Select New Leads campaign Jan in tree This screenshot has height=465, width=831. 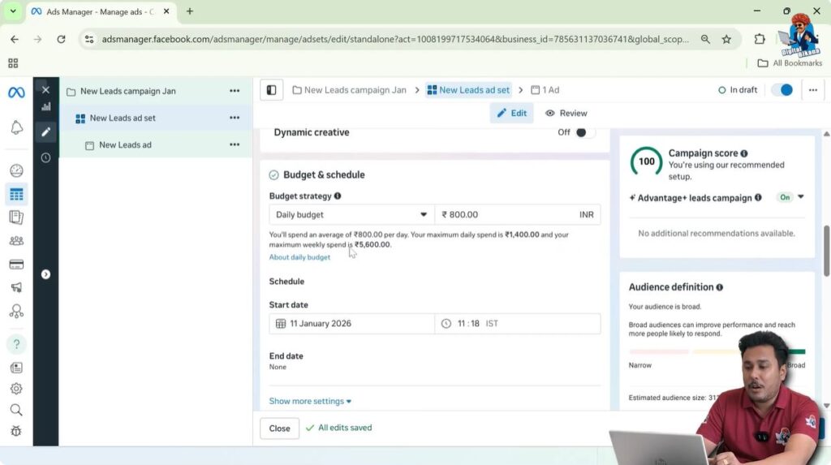pos(127,91)
